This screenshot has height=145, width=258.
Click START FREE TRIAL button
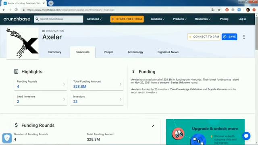(127, 19)
